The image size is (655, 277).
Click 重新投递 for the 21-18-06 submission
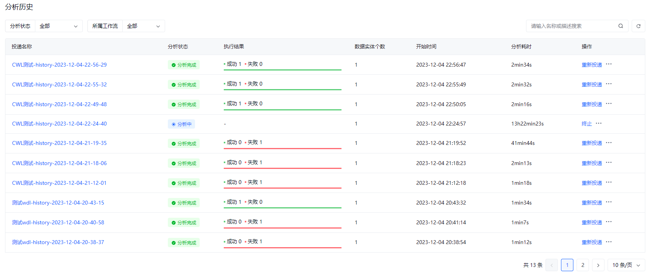(592, 163)
